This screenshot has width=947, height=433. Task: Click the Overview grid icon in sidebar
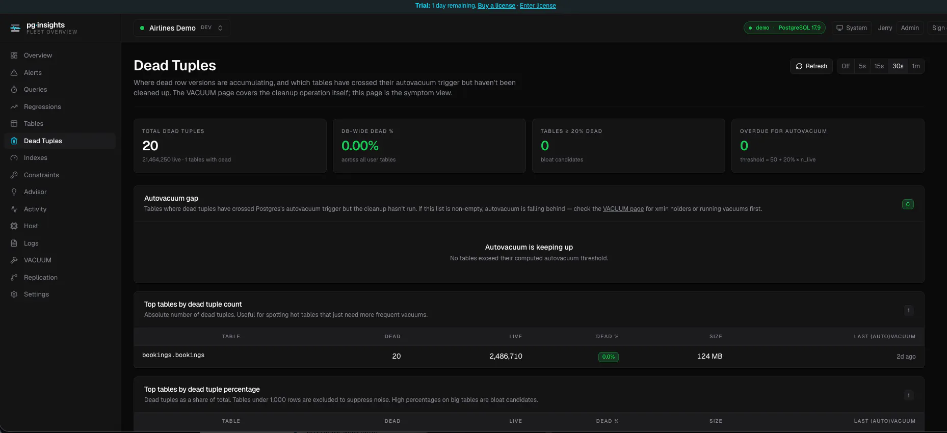[x=14, y=56]
